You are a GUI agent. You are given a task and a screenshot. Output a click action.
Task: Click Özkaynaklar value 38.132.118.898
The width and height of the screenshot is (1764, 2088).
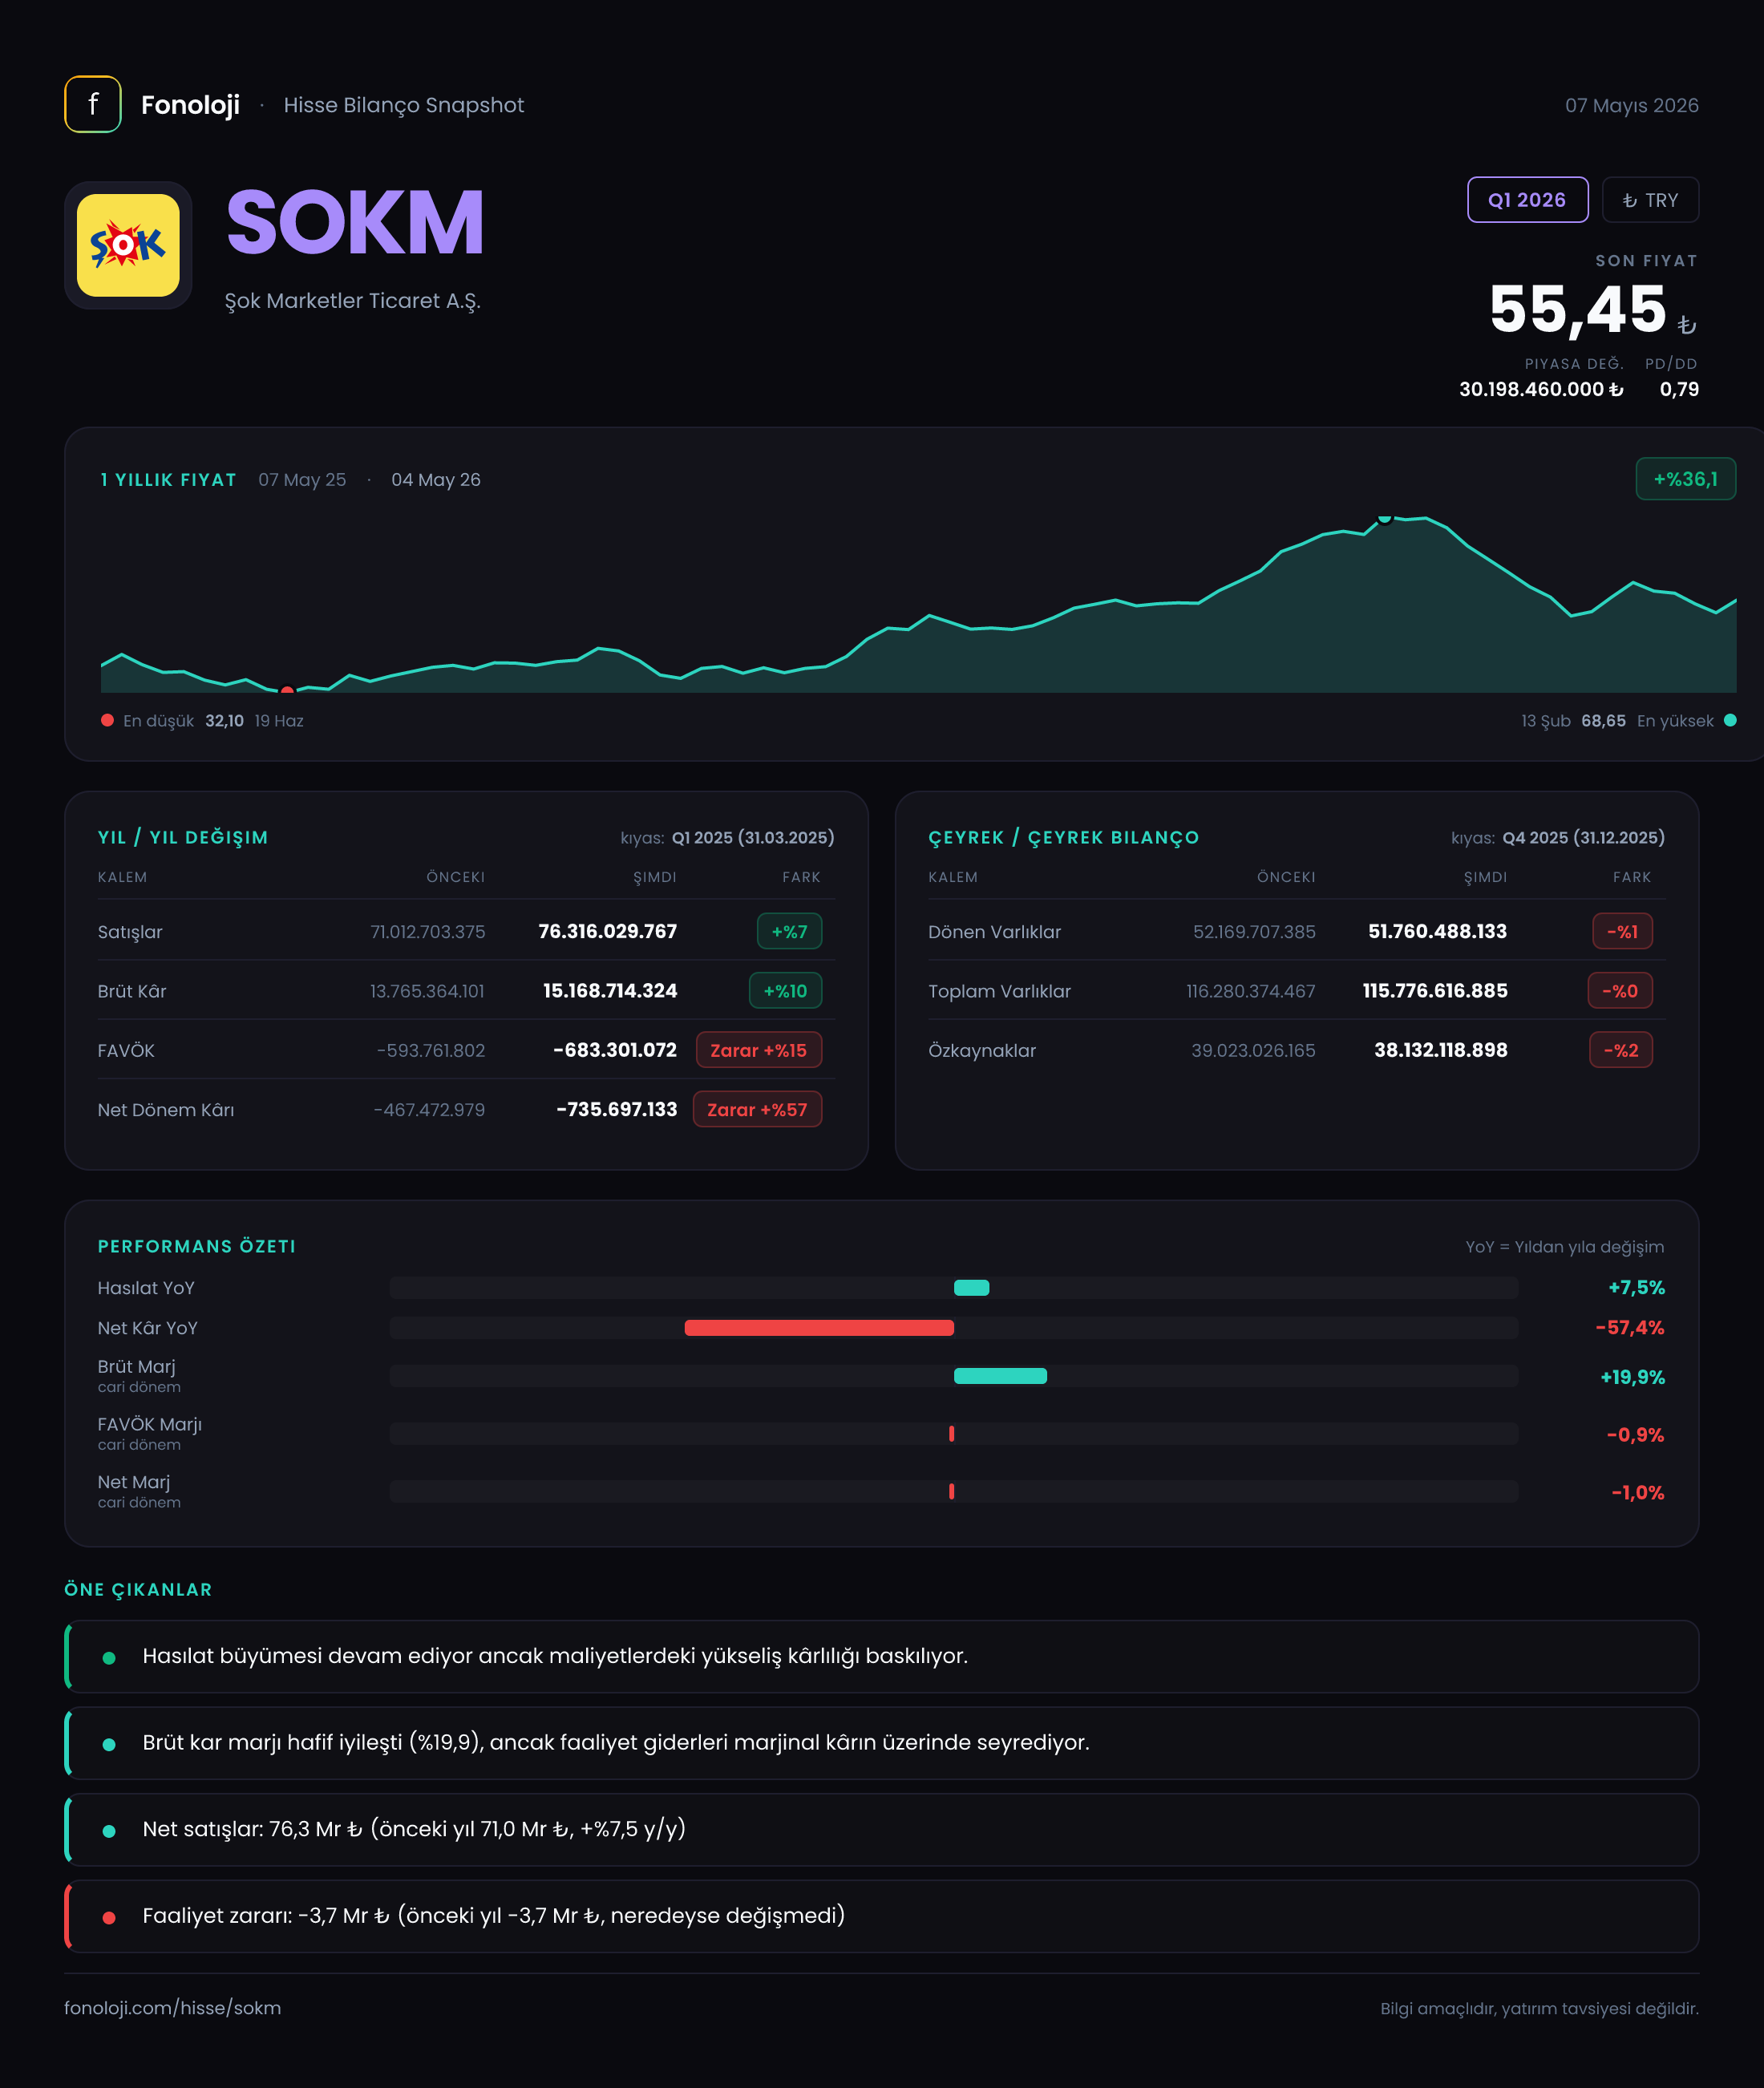coord(1441,1050)
